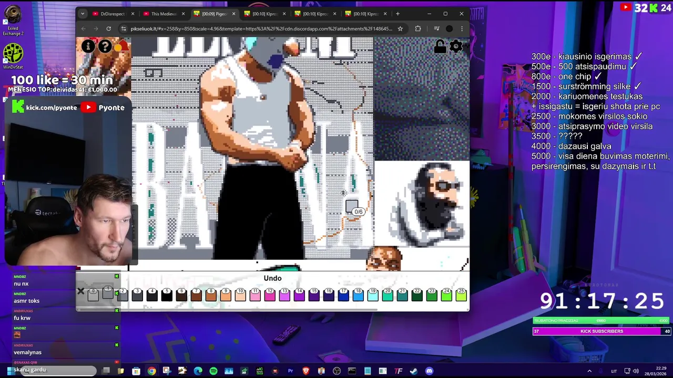The image size is (673, 378).
Task: Open the browser extensions puzzle icon
Action: (418, 28)
